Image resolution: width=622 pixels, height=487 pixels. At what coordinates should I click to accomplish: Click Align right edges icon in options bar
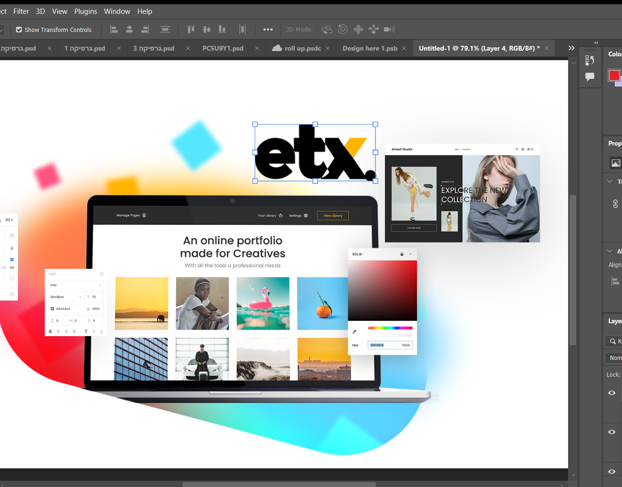pos(145,30)
